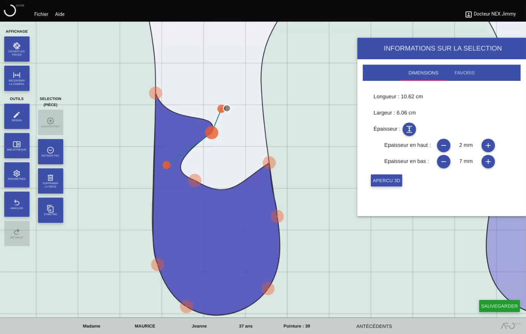Click the Rétablir redo button

click(x=17, y=233)
